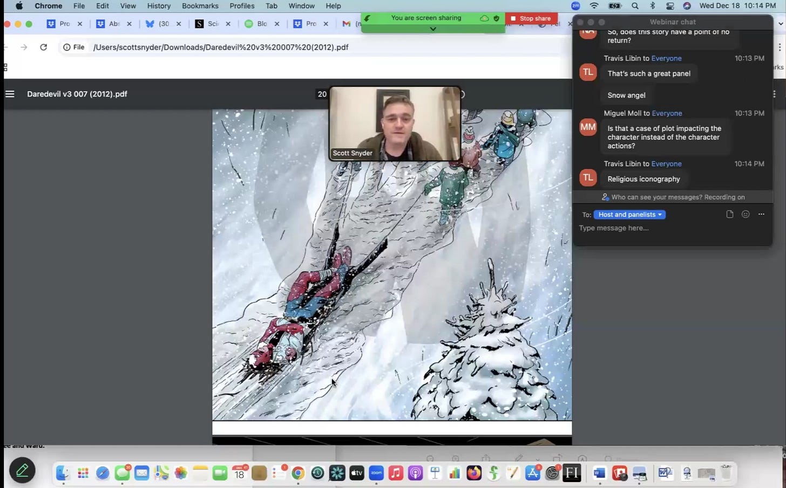The width and height of the screenshot is (786, 488).
Task: Click the emoji icon in Webinar chat
Action: [746, 214]
